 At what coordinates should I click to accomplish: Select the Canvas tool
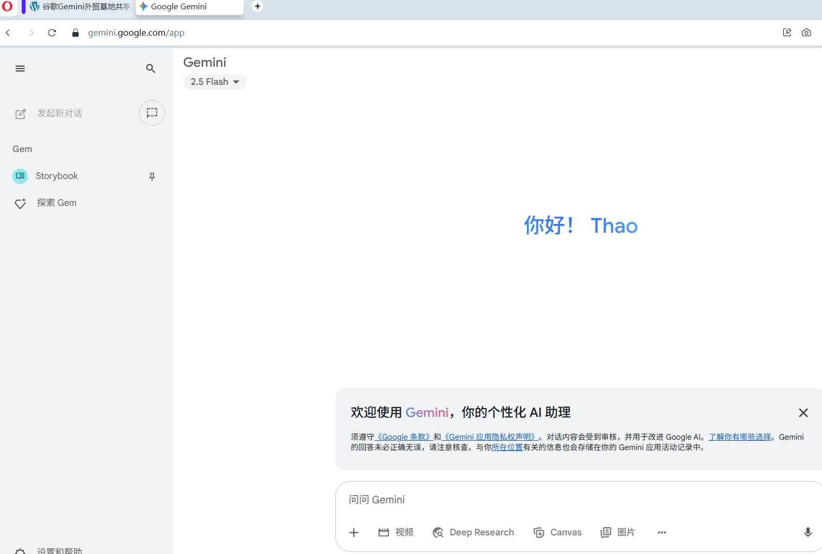[558, 532]
